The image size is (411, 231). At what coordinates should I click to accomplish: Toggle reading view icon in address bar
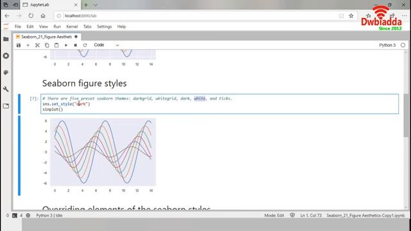341,15
